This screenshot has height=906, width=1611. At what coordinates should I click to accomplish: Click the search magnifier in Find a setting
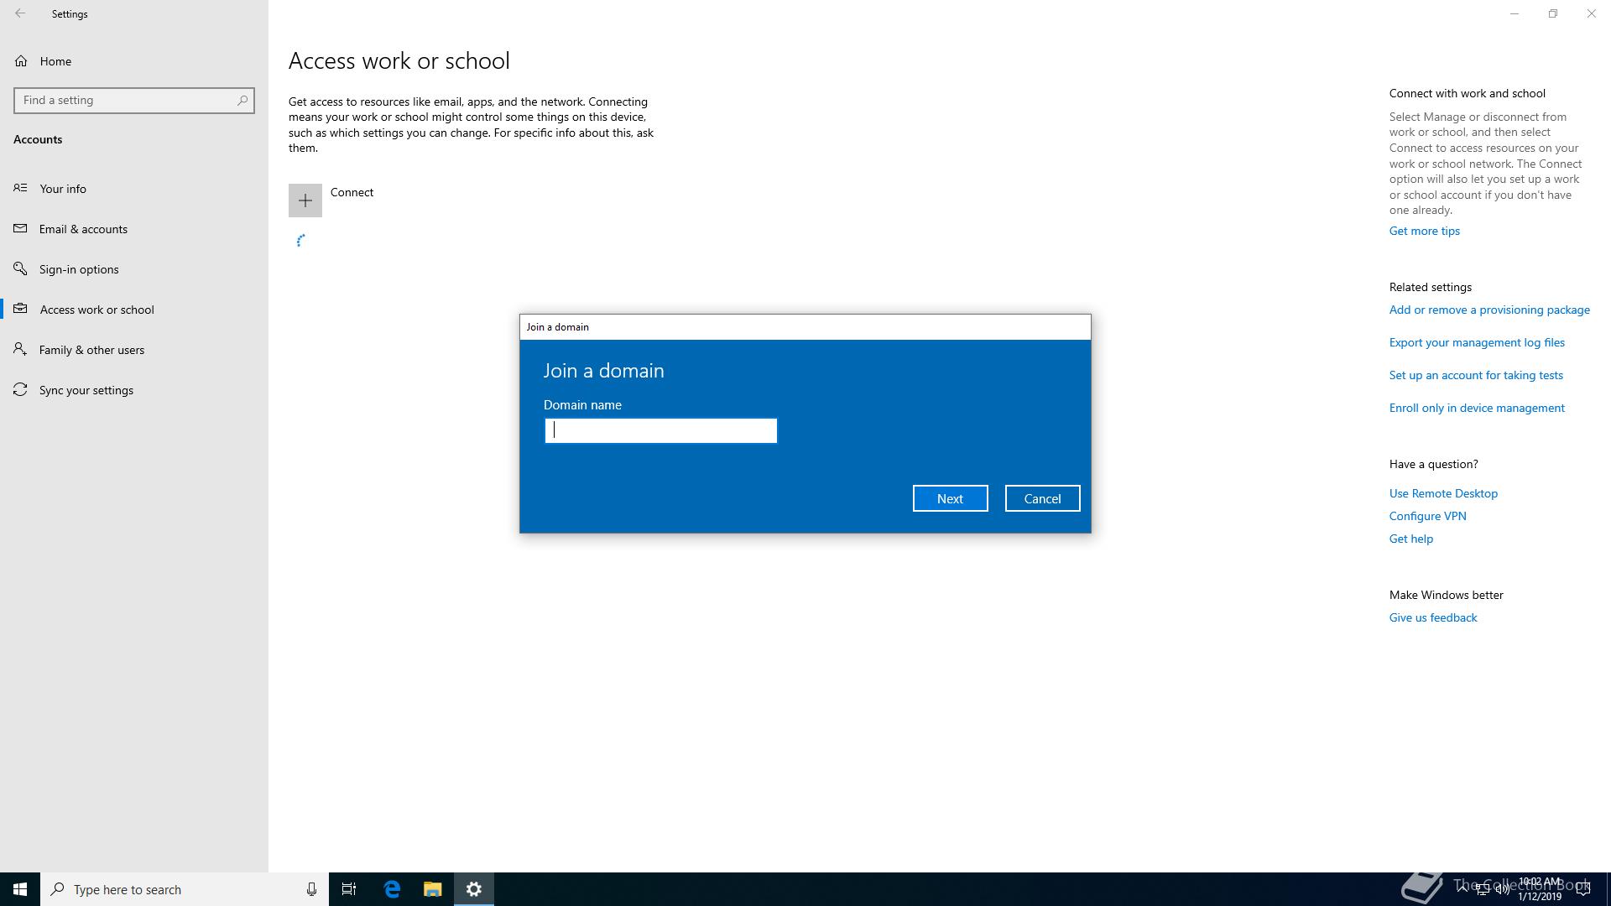[x=242, y=101]
